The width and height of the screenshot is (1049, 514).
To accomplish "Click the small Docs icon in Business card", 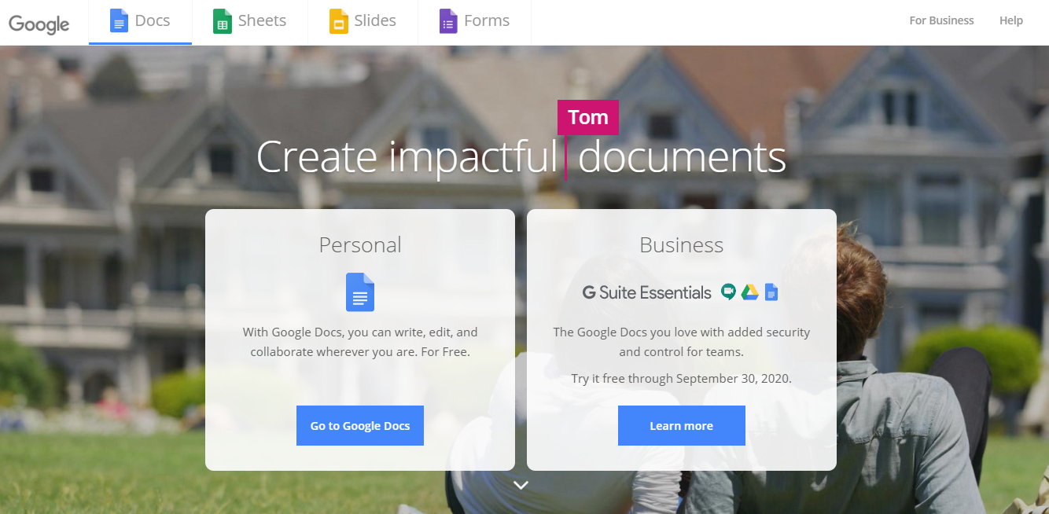I will [x=771, y=292].
